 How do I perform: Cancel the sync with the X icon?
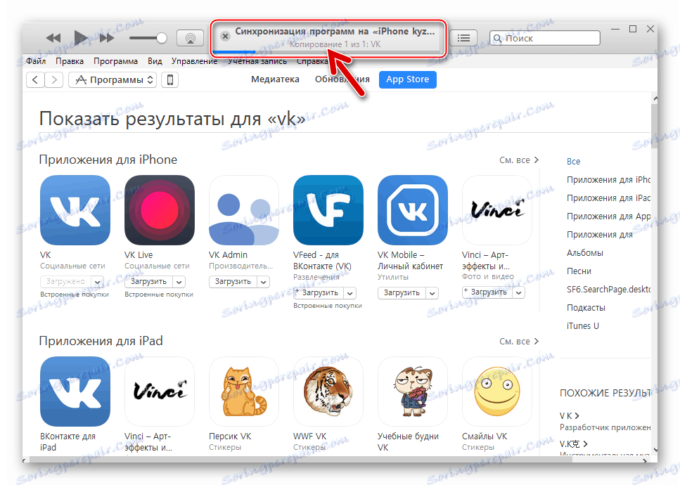point(225,37)
